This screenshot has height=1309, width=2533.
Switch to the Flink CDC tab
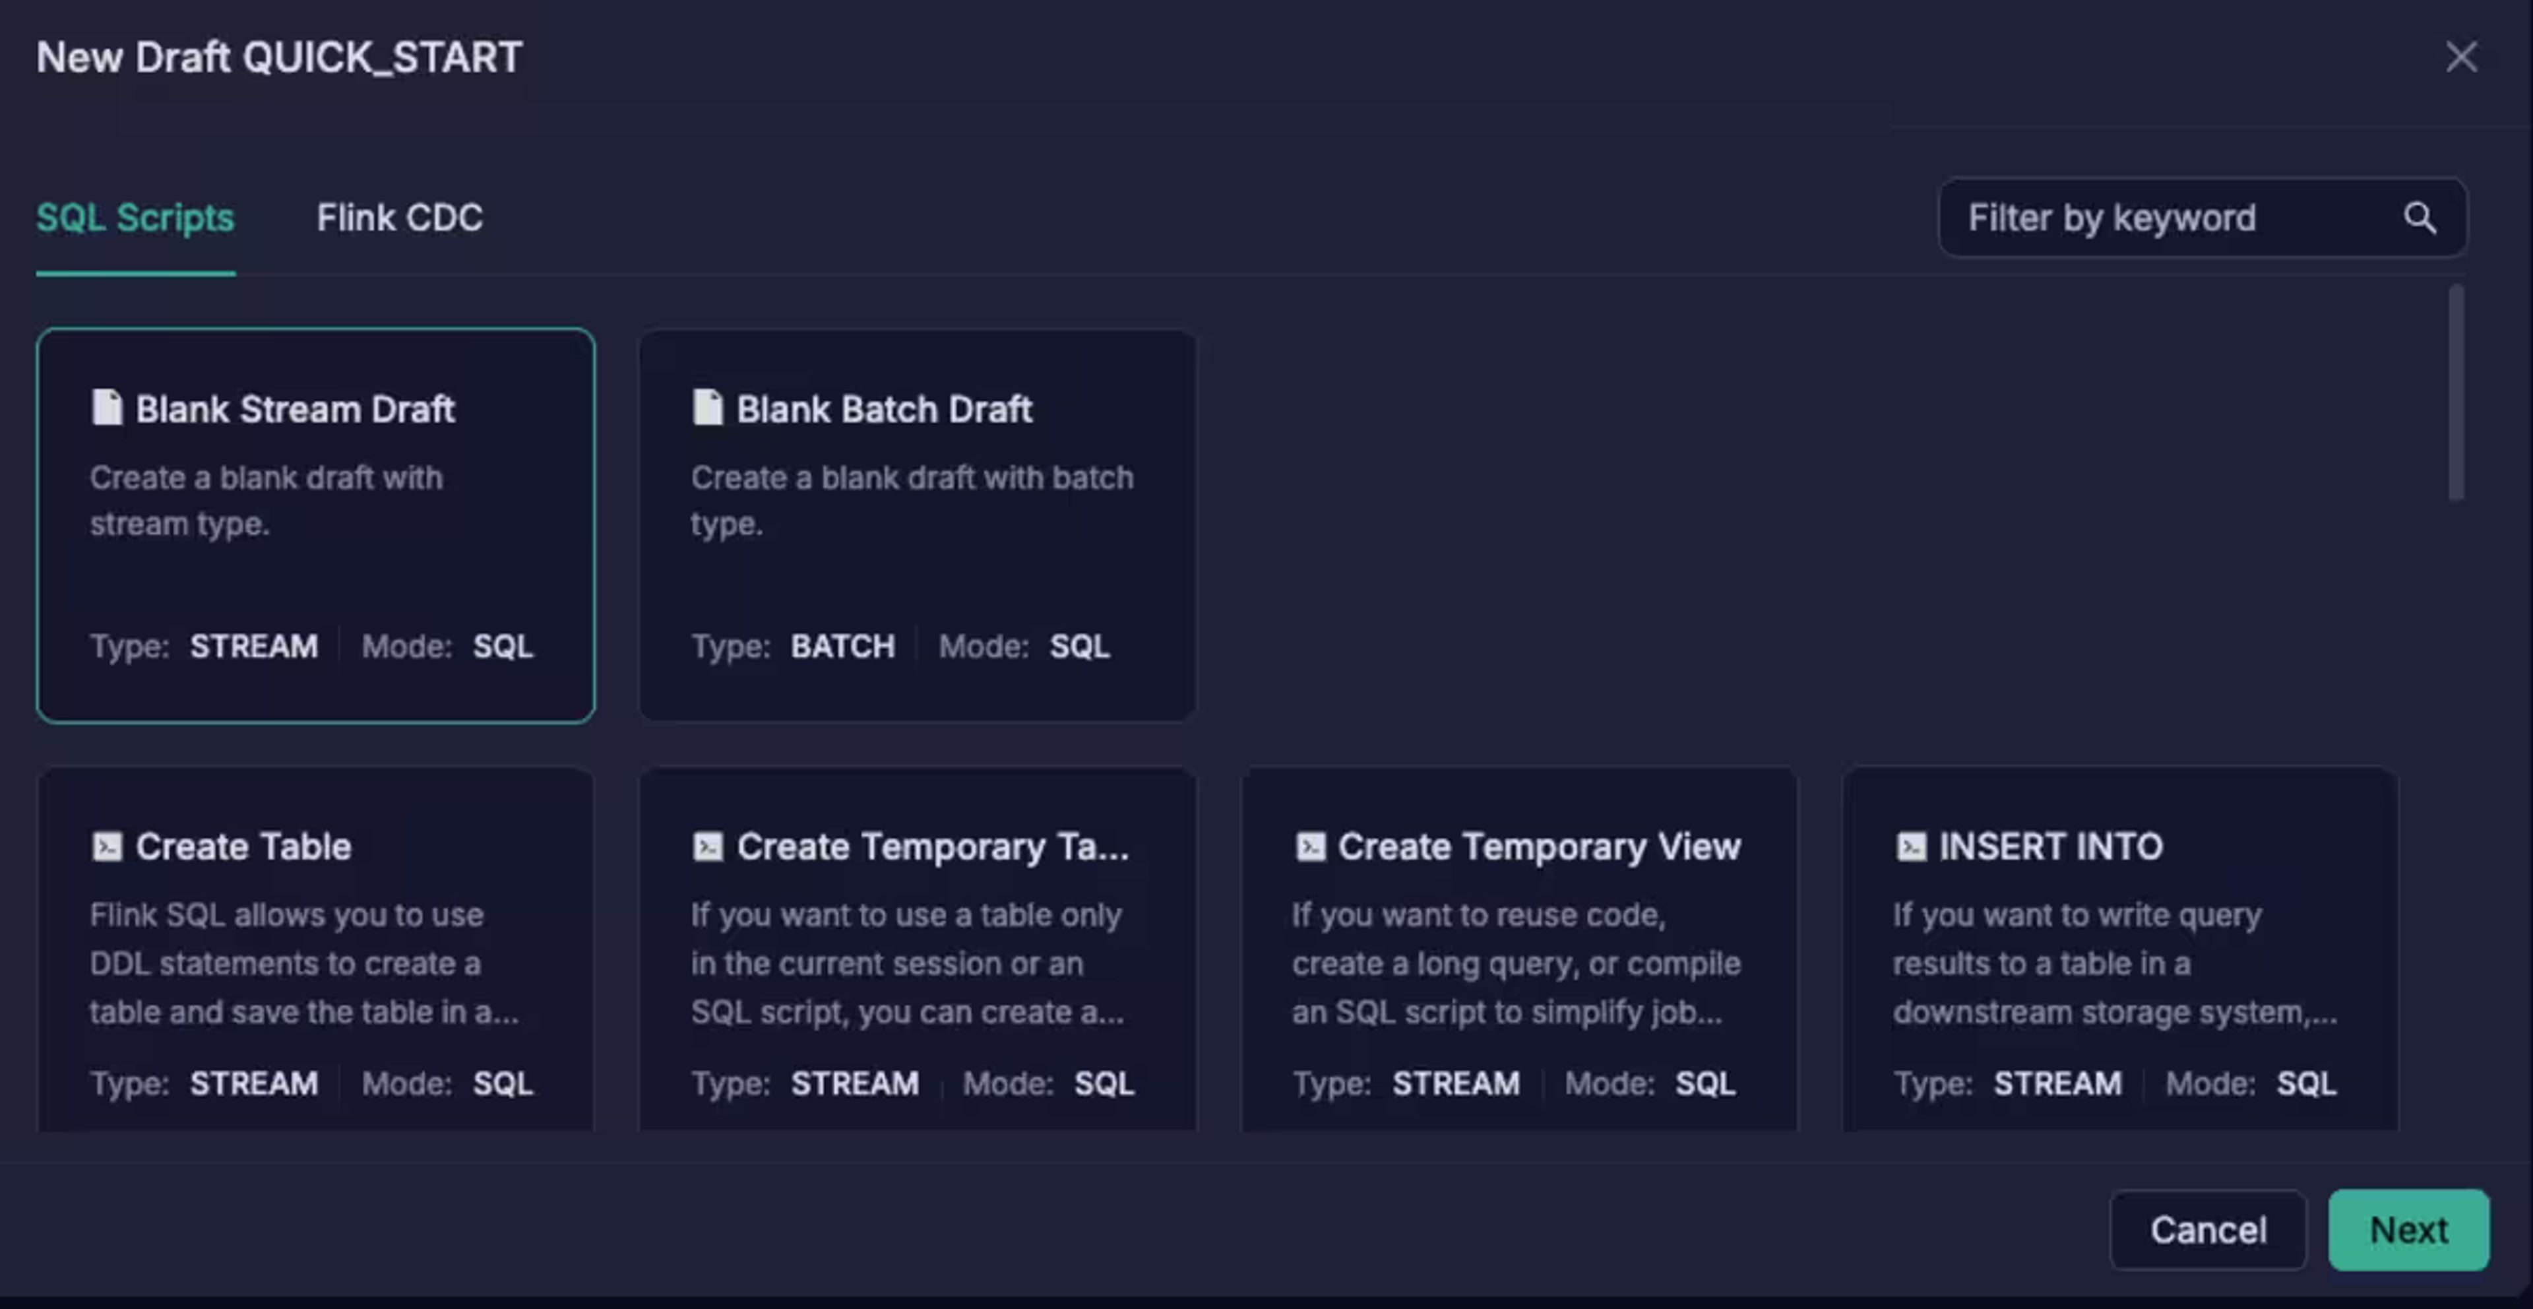[399, 217]
